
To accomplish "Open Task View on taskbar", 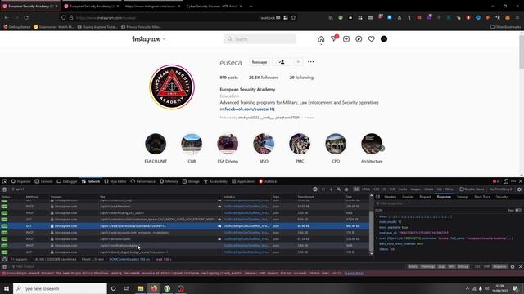I will click(x=127, y=288).
